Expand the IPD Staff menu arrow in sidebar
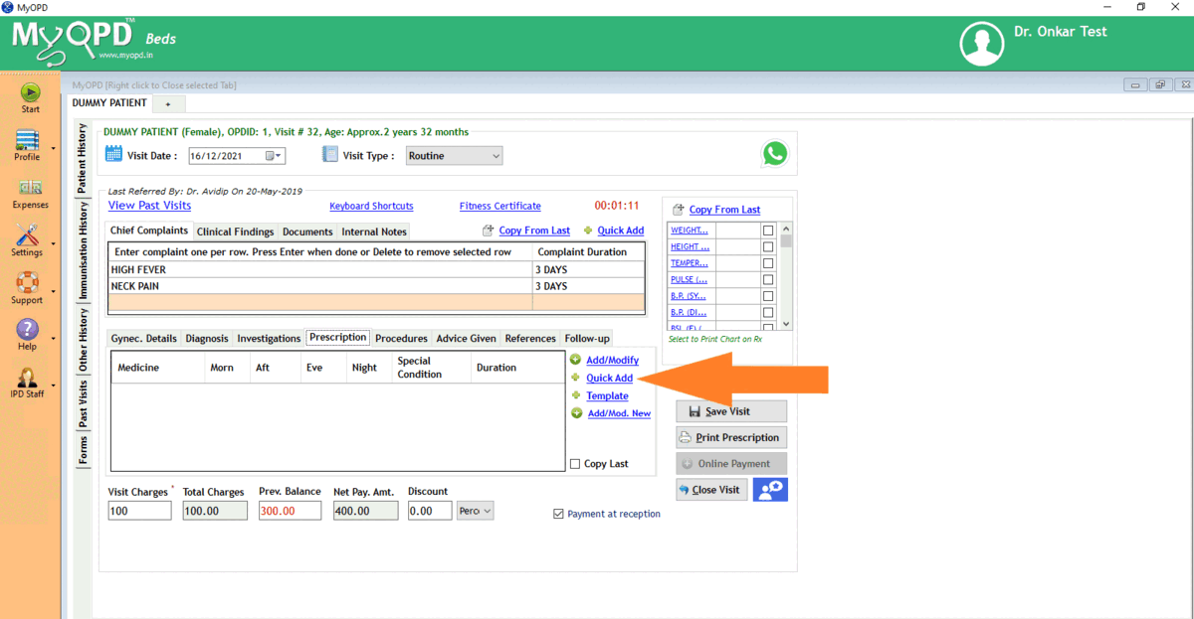The width and height of the screenshot is (1194, 619). coord(54,386)
